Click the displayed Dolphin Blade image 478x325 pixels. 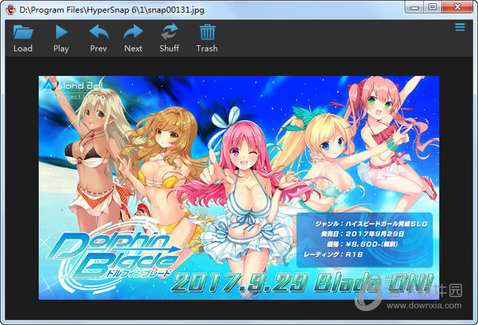coord(239,188)
